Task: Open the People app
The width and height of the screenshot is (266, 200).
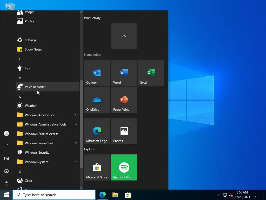Action: coord(48,12)
